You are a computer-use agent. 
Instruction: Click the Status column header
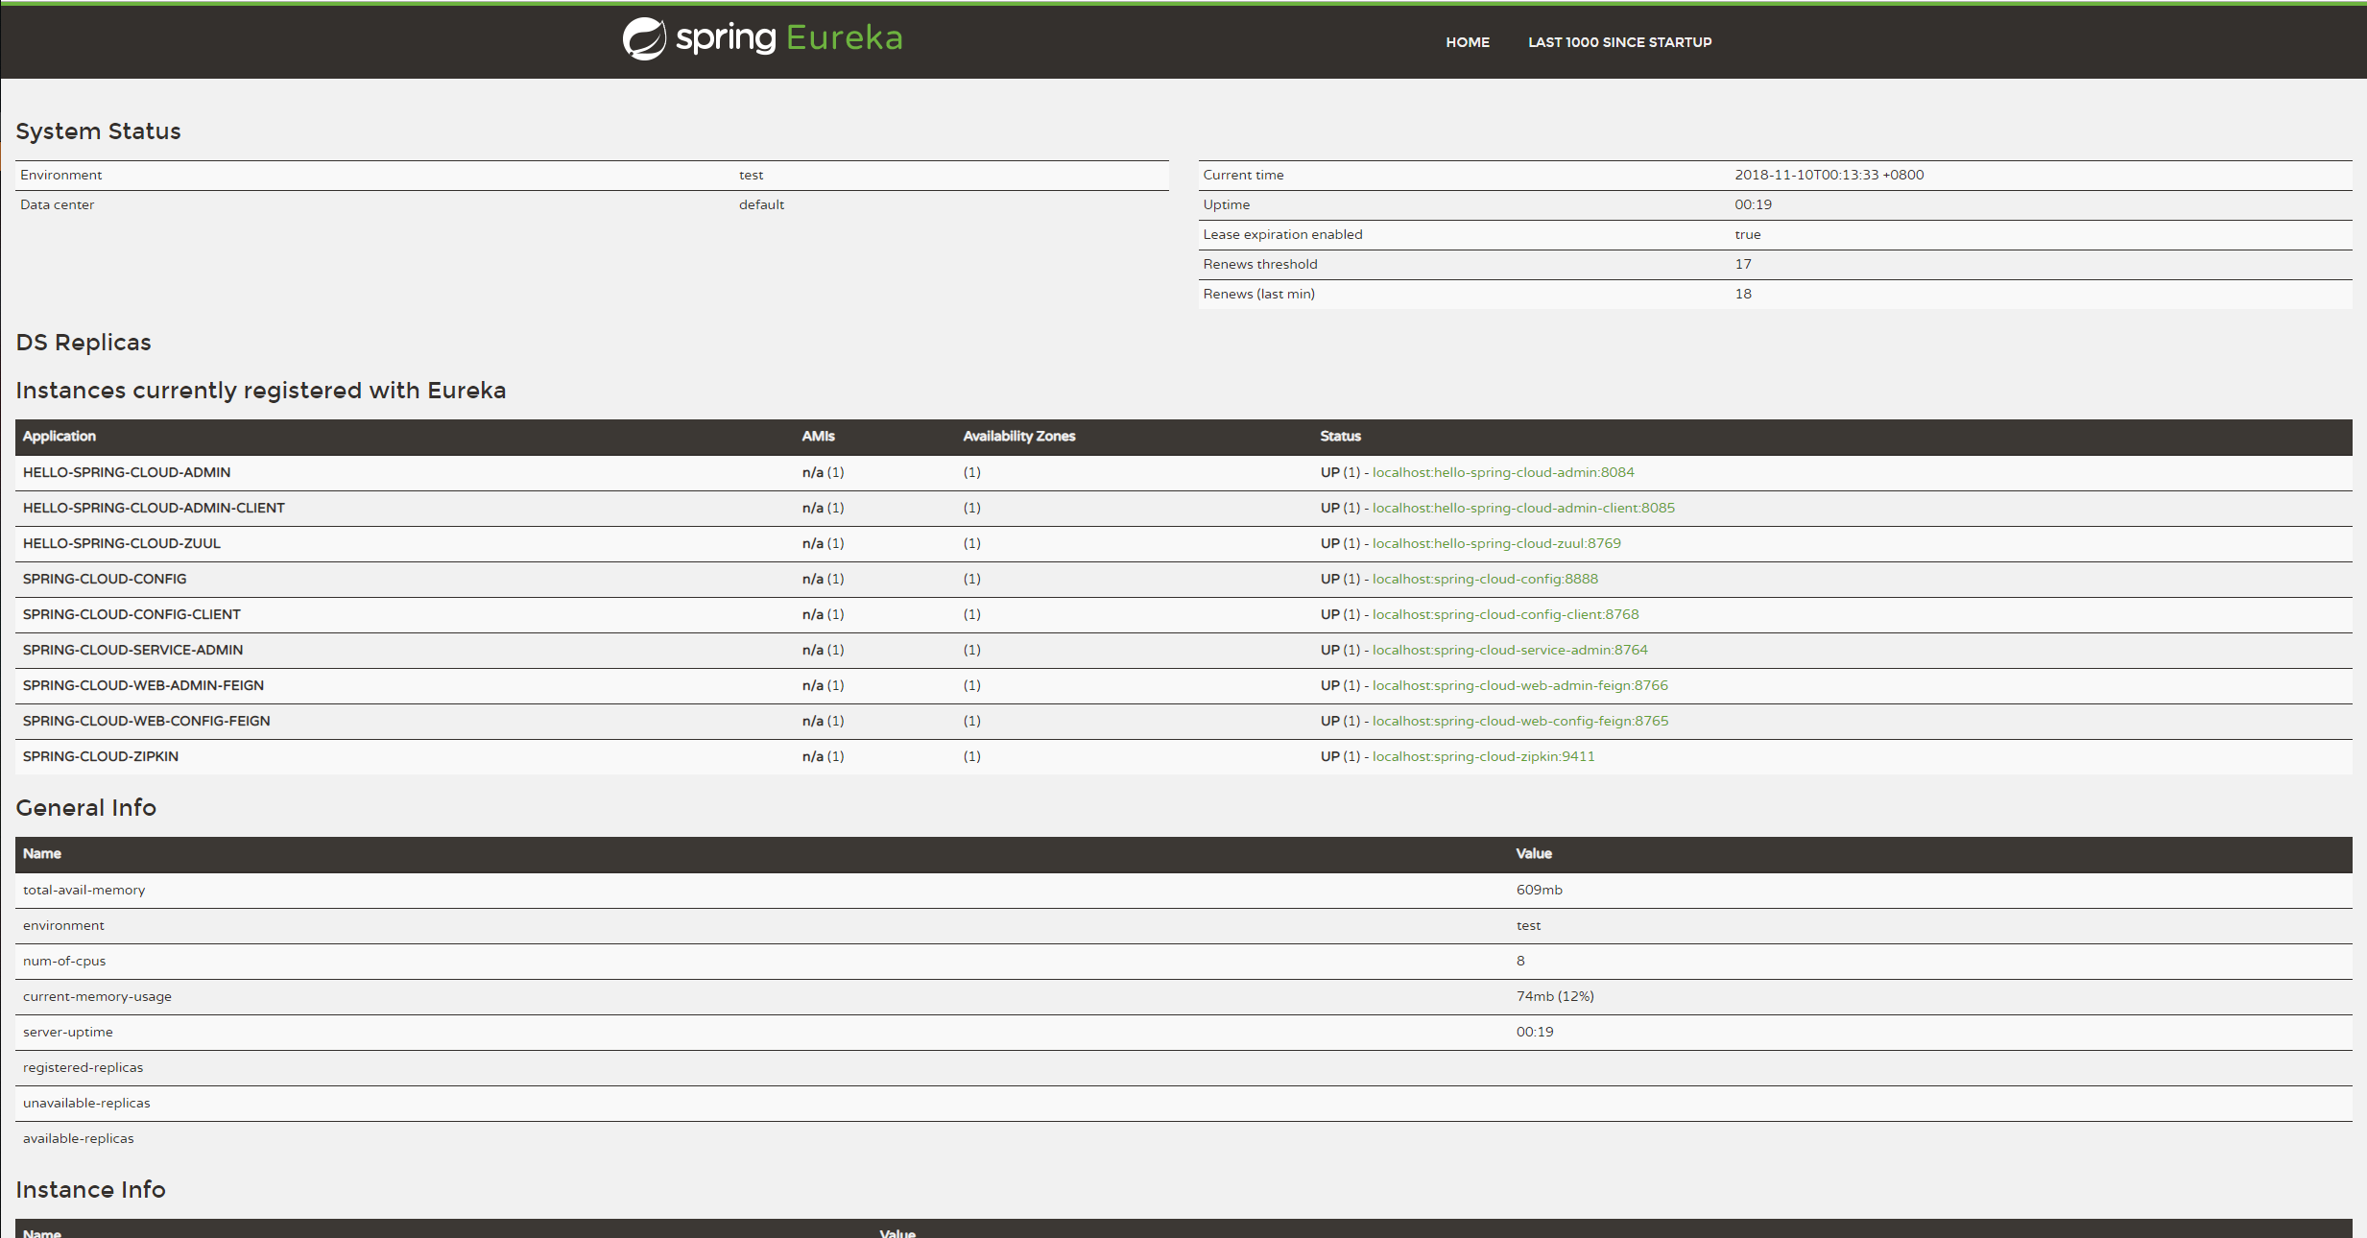point(1340,437)
